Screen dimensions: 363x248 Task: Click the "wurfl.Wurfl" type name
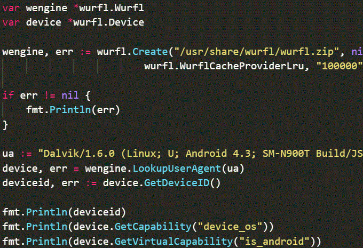(x=112, y=8)
